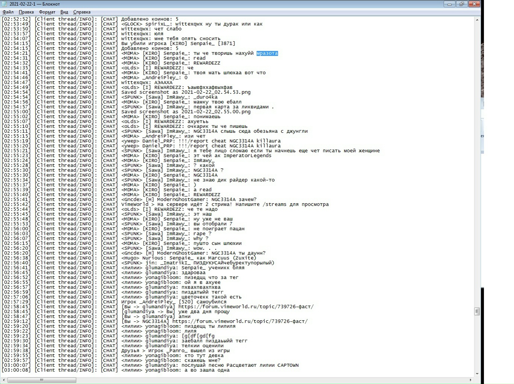514x384 pixels.
Task: Click the vertical scrollbar down arrow
Action: click(x=477, y=374)
